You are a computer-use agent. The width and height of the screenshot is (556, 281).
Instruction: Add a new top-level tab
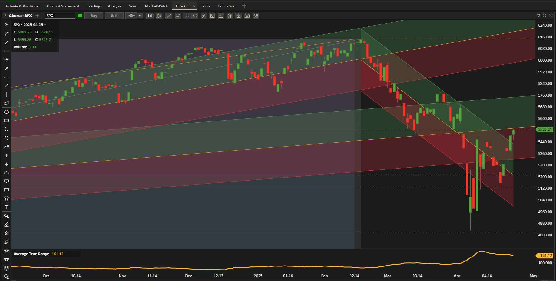[244, 6]
